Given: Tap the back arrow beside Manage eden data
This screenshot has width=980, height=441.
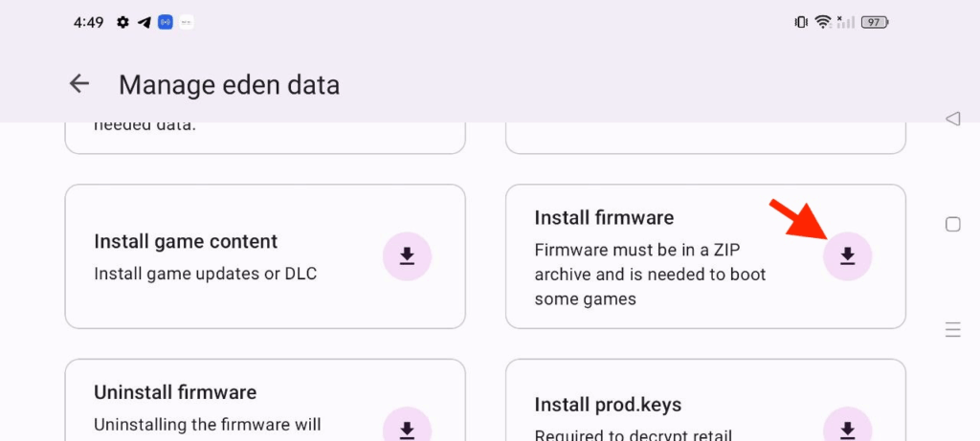Looking at the screenshot, I should [x=79, y=83].
